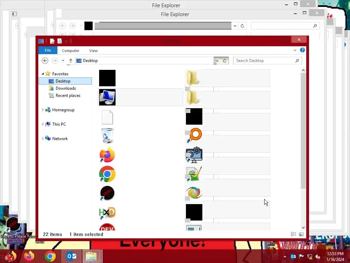
Task: Open the recent locations dropdown arrow
Action: pyautogui.click(x=63, y=61)
